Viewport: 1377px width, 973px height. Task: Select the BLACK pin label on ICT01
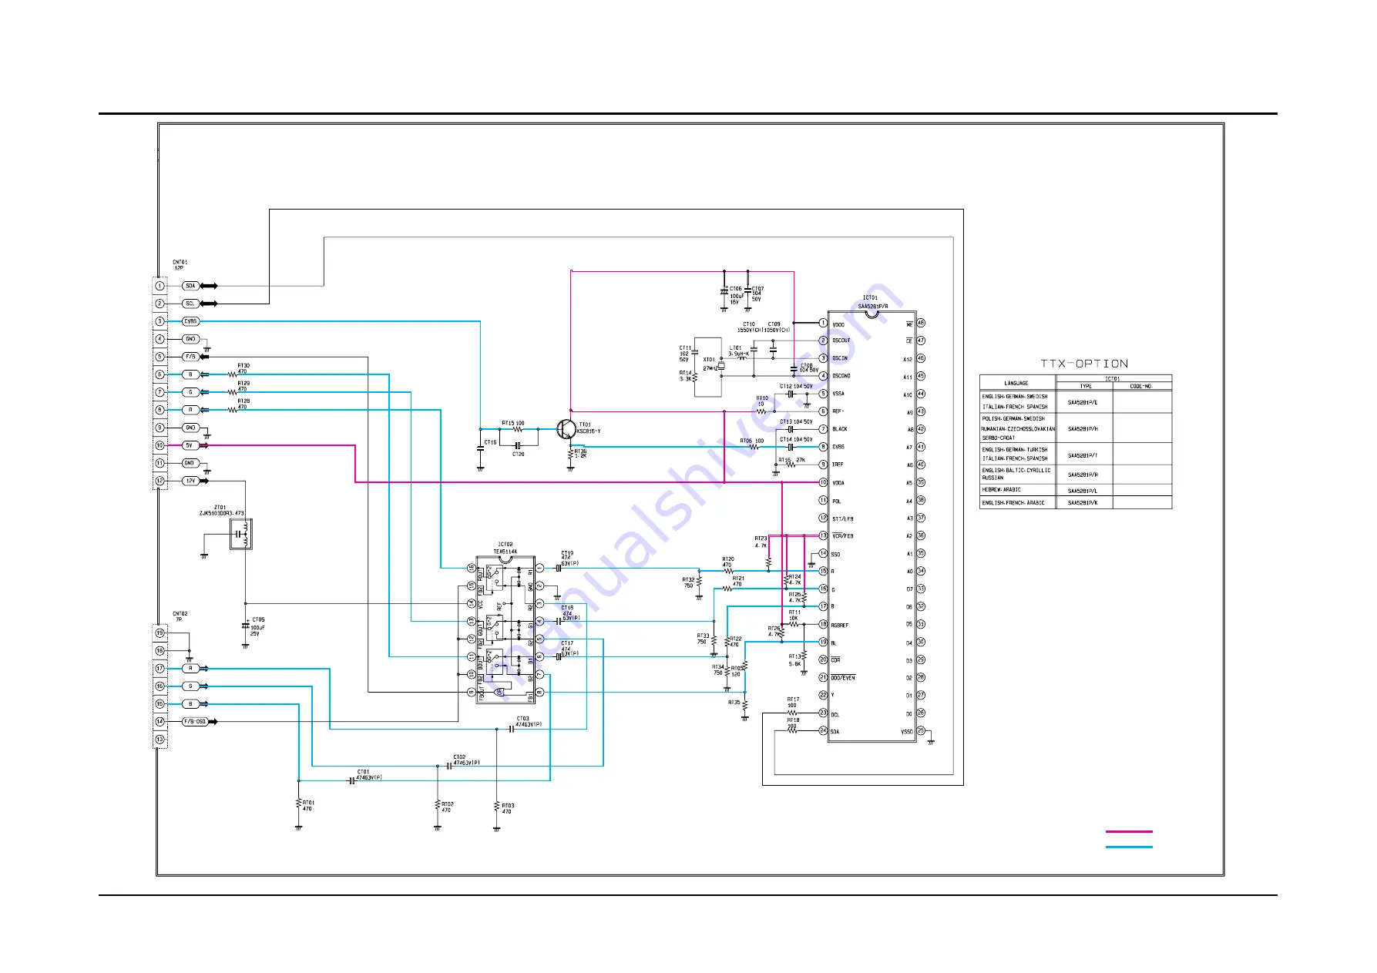click(840, 429)
